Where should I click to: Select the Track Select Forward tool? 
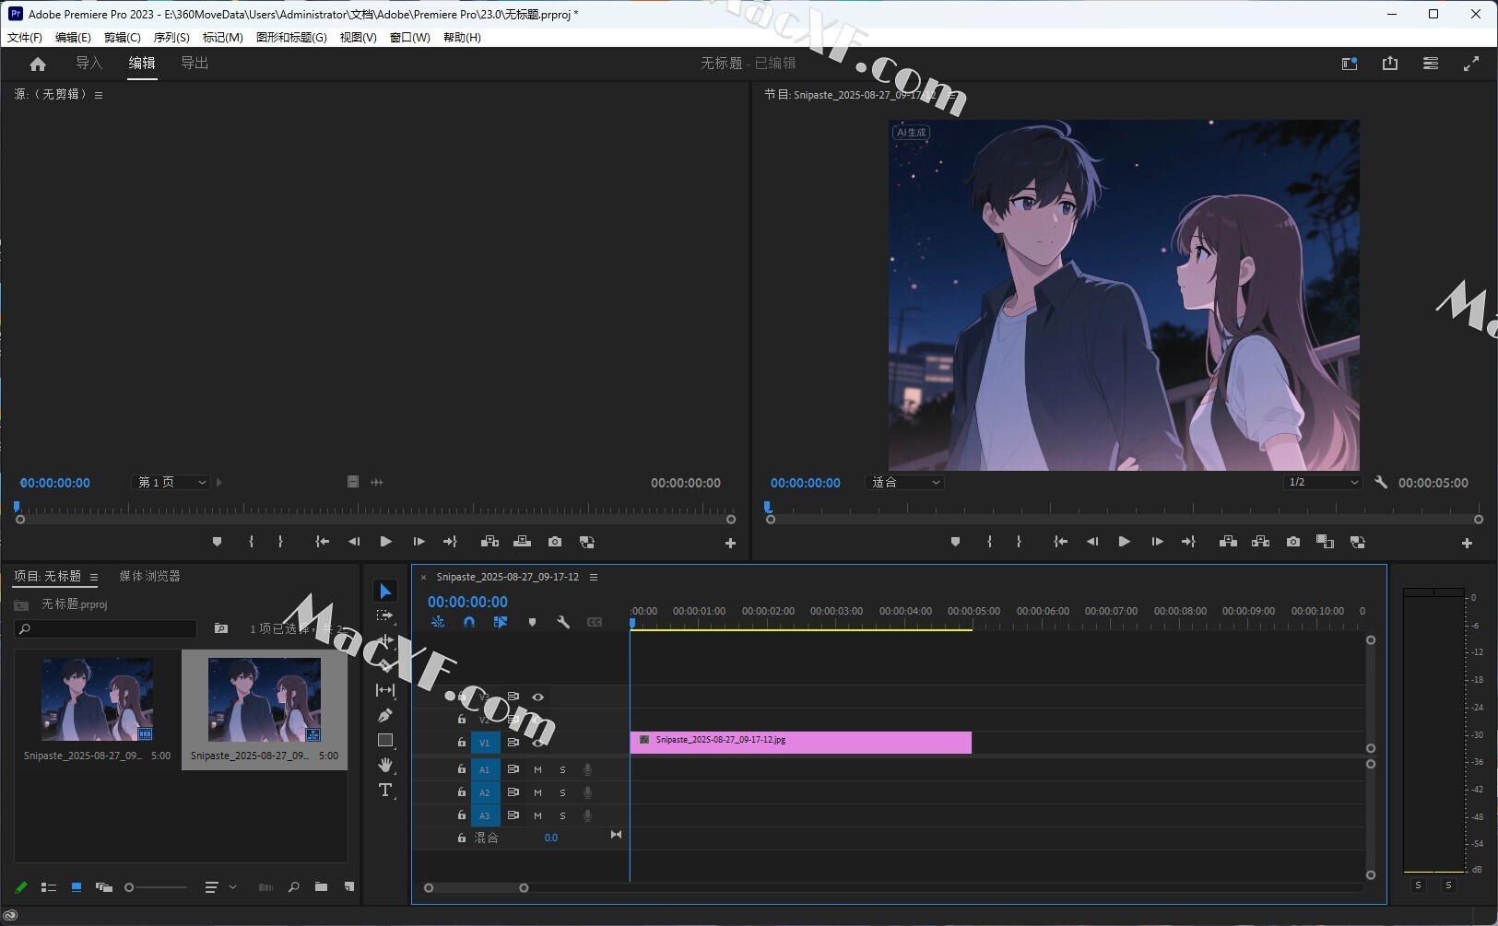tap(385, 615)
